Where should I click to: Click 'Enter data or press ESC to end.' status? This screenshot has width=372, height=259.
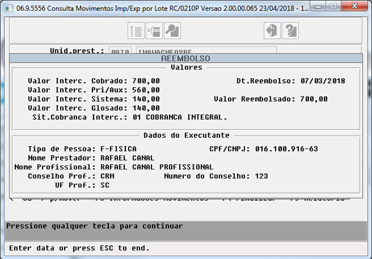point(79,248)
